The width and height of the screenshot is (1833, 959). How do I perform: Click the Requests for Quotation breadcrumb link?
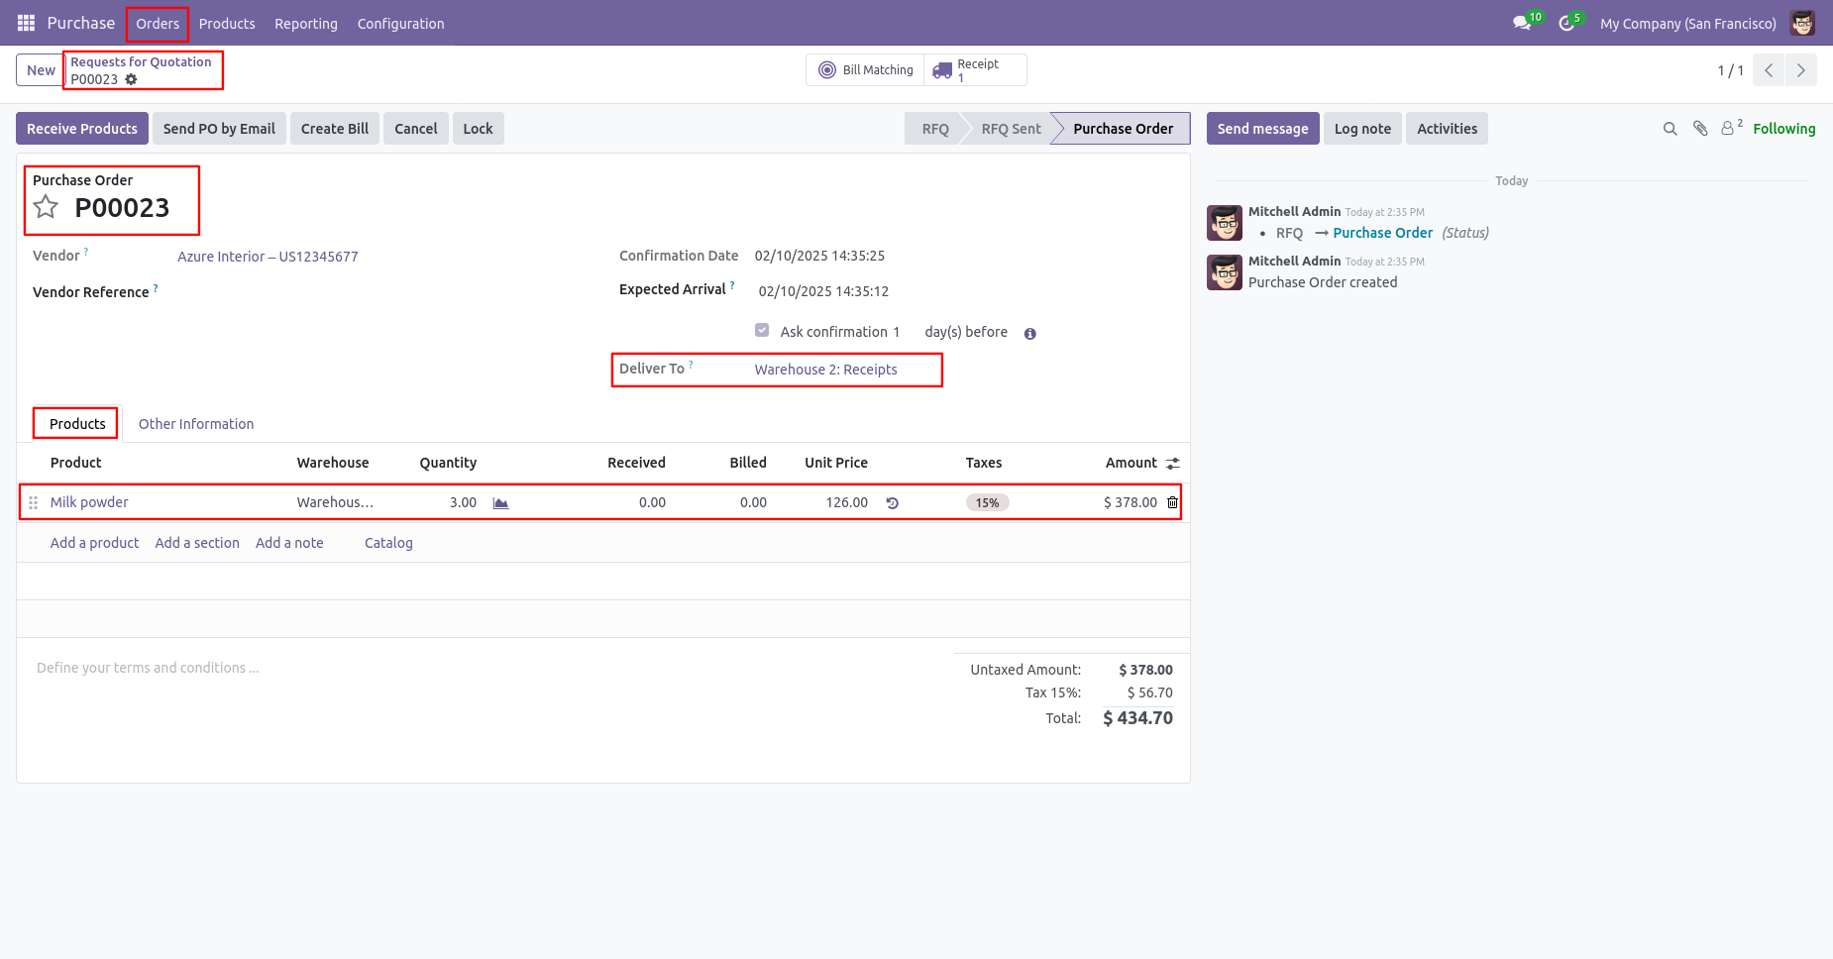(x=141, y=61)
